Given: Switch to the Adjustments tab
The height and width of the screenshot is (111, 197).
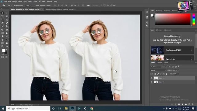Looking at the screenshot, I should 167,30.
